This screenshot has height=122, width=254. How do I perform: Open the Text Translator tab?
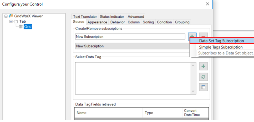pos(85,17)
